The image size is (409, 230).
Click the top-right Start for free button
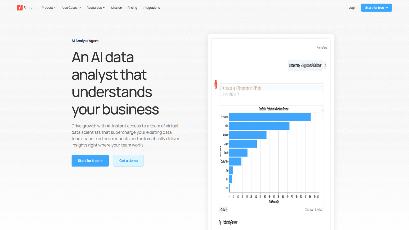pyautogui.click(x=376, y=8)
